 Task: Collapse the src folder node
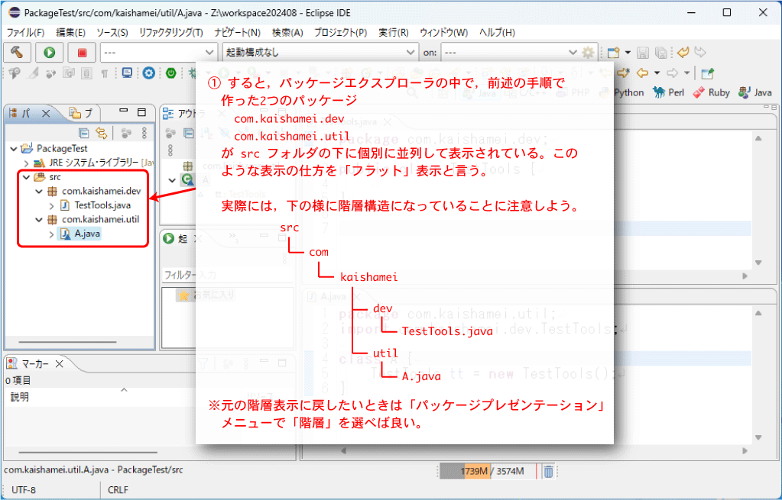pos(27,177)
